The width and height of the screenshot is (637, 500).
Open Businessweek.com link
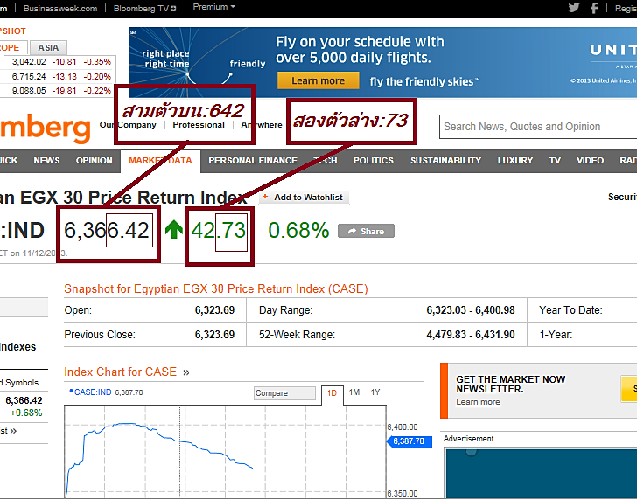pyautogui.click(x=60, y=9)
